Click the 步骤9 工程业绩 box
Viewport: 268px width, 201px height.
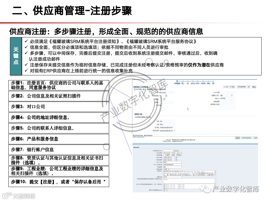59,171
